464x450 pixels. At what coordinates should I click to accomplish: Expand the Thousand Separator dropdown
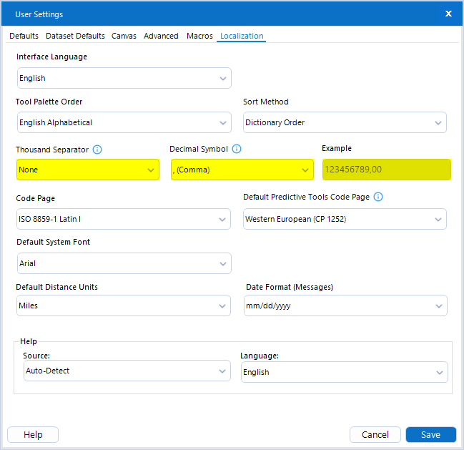coord(88,170)
